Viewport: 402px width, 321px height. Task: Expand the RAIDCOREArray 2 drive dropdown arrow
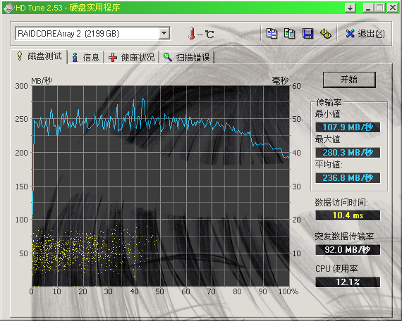coord(164,33)
